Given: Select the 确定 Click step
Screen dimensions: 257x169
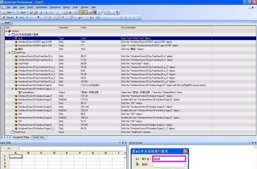Looking at the screenshot, I should pyautogui.click(x=131, y=49).
